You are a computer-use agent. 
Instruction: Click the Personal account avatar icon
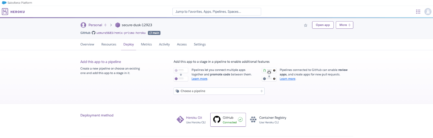83,25
